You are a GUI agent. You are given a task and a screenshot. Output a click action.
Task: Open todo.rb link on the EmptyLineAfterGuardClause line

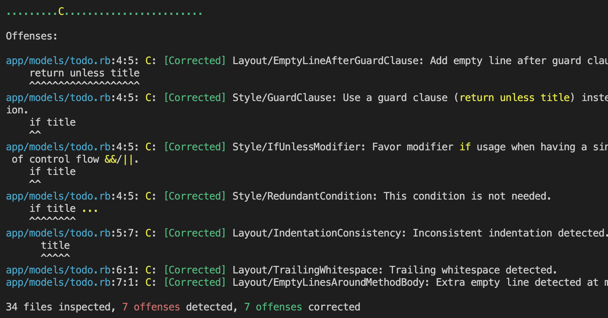click(x=58, y=61)
